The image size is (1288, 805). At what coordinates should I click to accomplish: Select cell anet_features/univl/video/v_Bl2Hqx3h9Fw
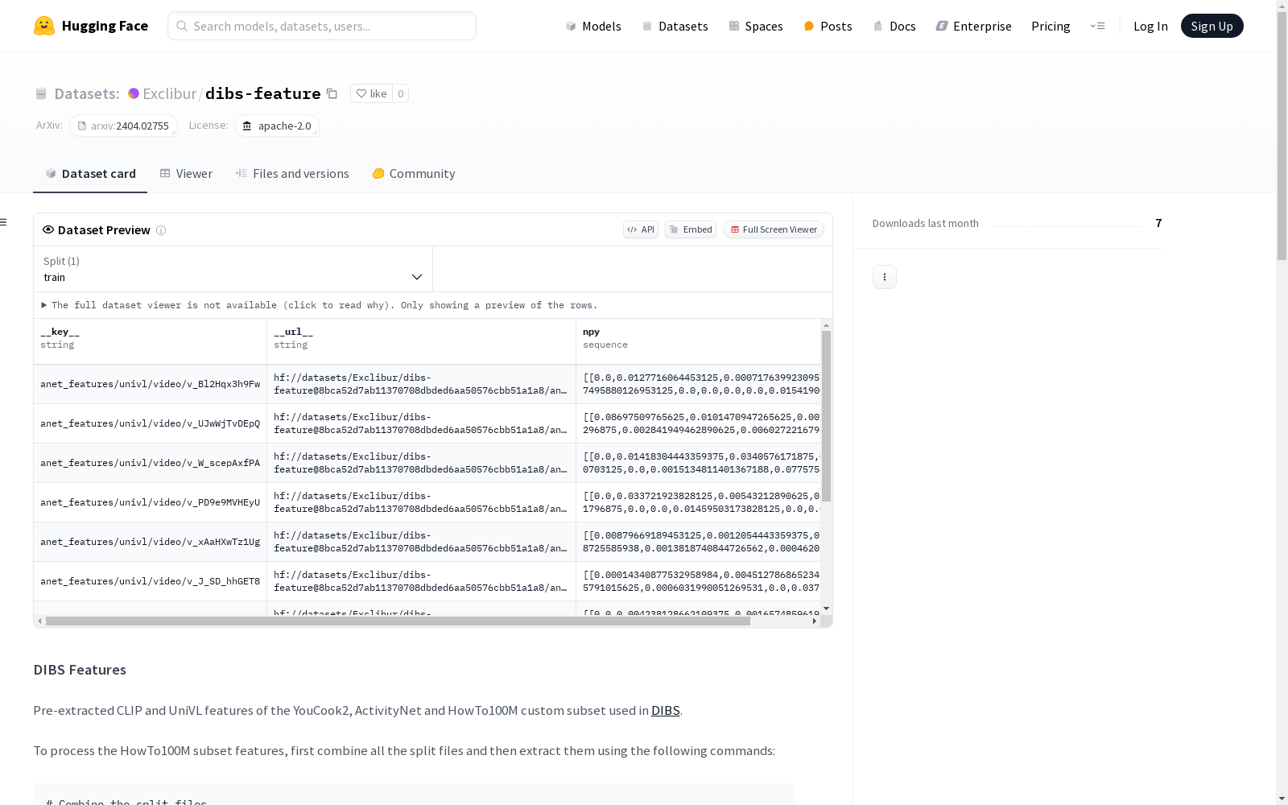pos(150,384)
